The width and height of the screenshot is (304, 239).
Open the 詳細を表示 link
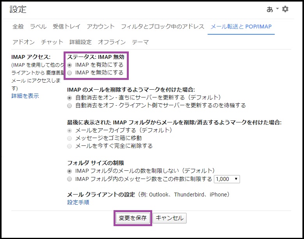tap(25, 96)
